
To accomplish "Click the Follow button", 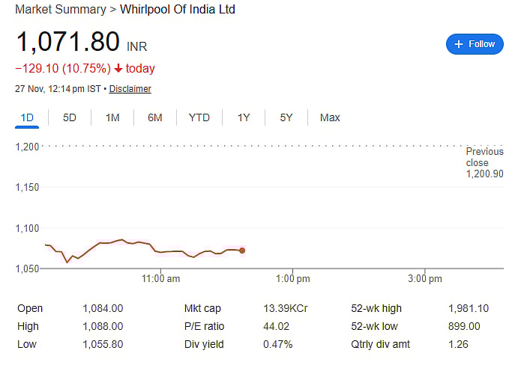I will [x=475, y=44].
